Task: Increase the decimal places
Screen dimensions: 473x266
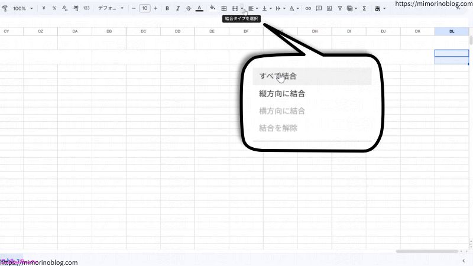Action: pos(76,8)
